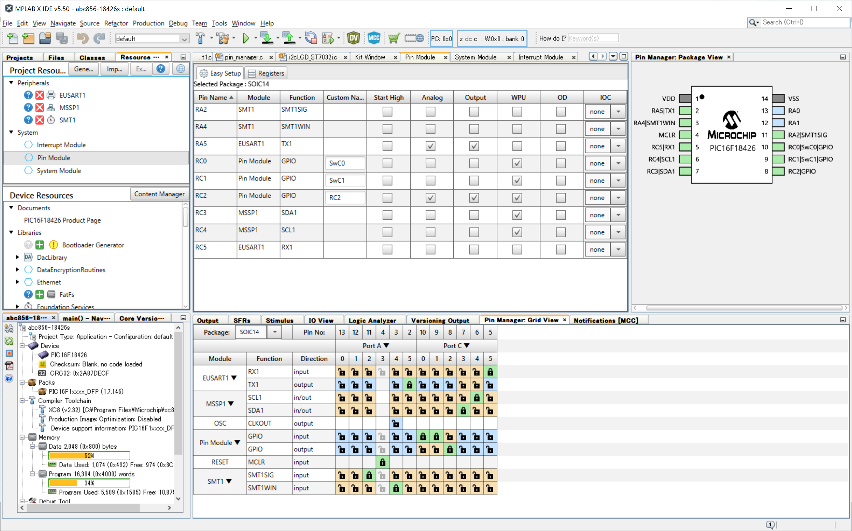
Task: Open the Production menu
Action: (x=148, y=23)
